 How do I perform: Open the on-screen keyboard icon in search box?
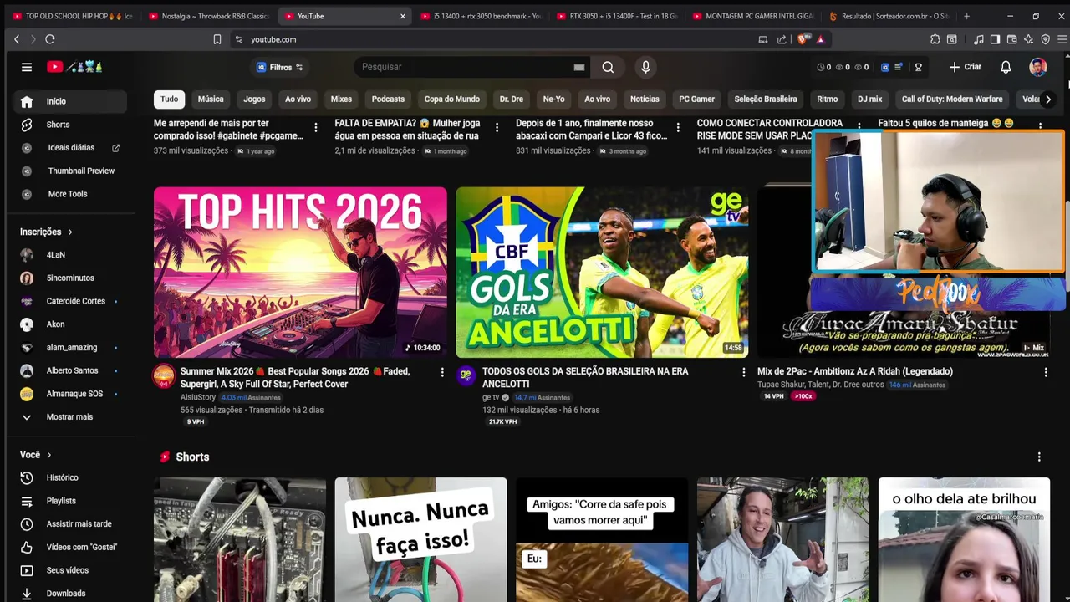tap(579, 67)
